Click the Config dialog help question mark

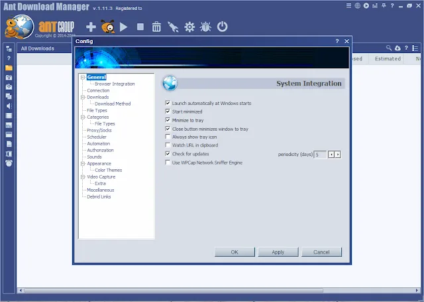pyautogui.click(x=337, y=41)
